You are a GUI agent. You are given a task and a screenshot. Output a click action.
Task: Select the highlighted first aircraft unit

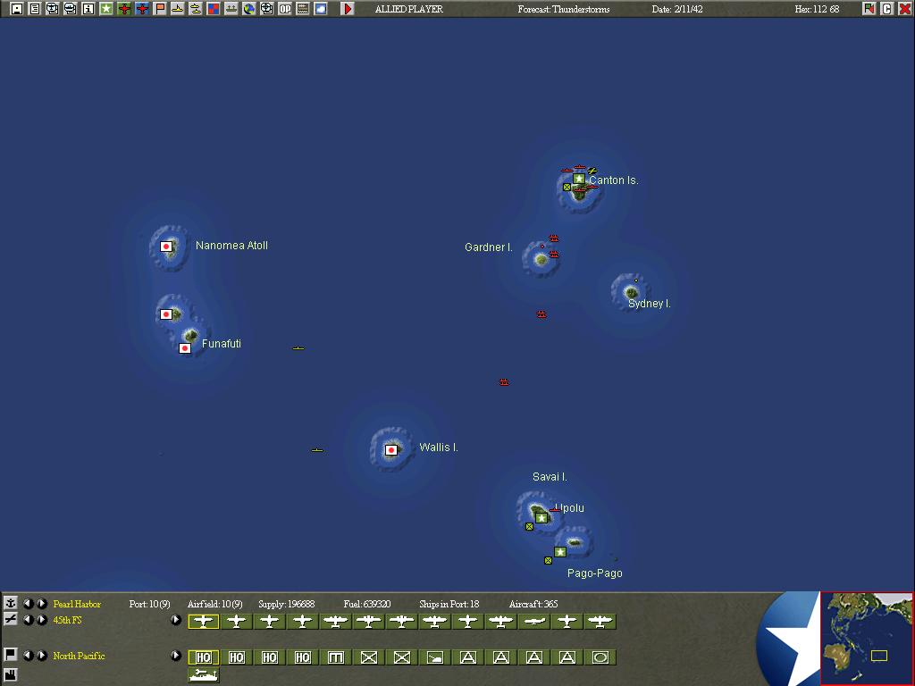coord(204,621)
